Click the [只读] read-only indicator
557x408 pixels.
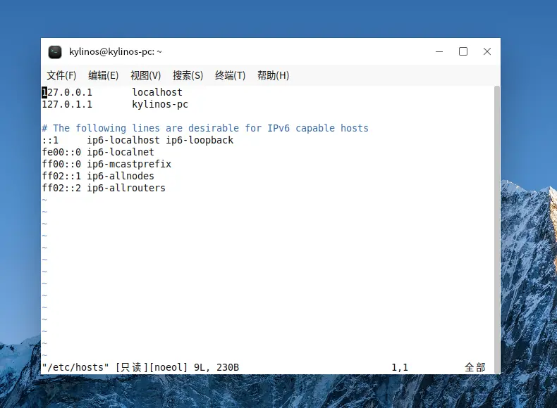click(x=131, y=368)
